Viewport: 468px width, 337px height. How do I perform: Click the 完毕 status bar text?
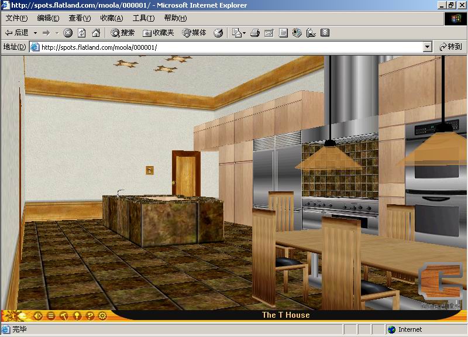coord(19,329)
